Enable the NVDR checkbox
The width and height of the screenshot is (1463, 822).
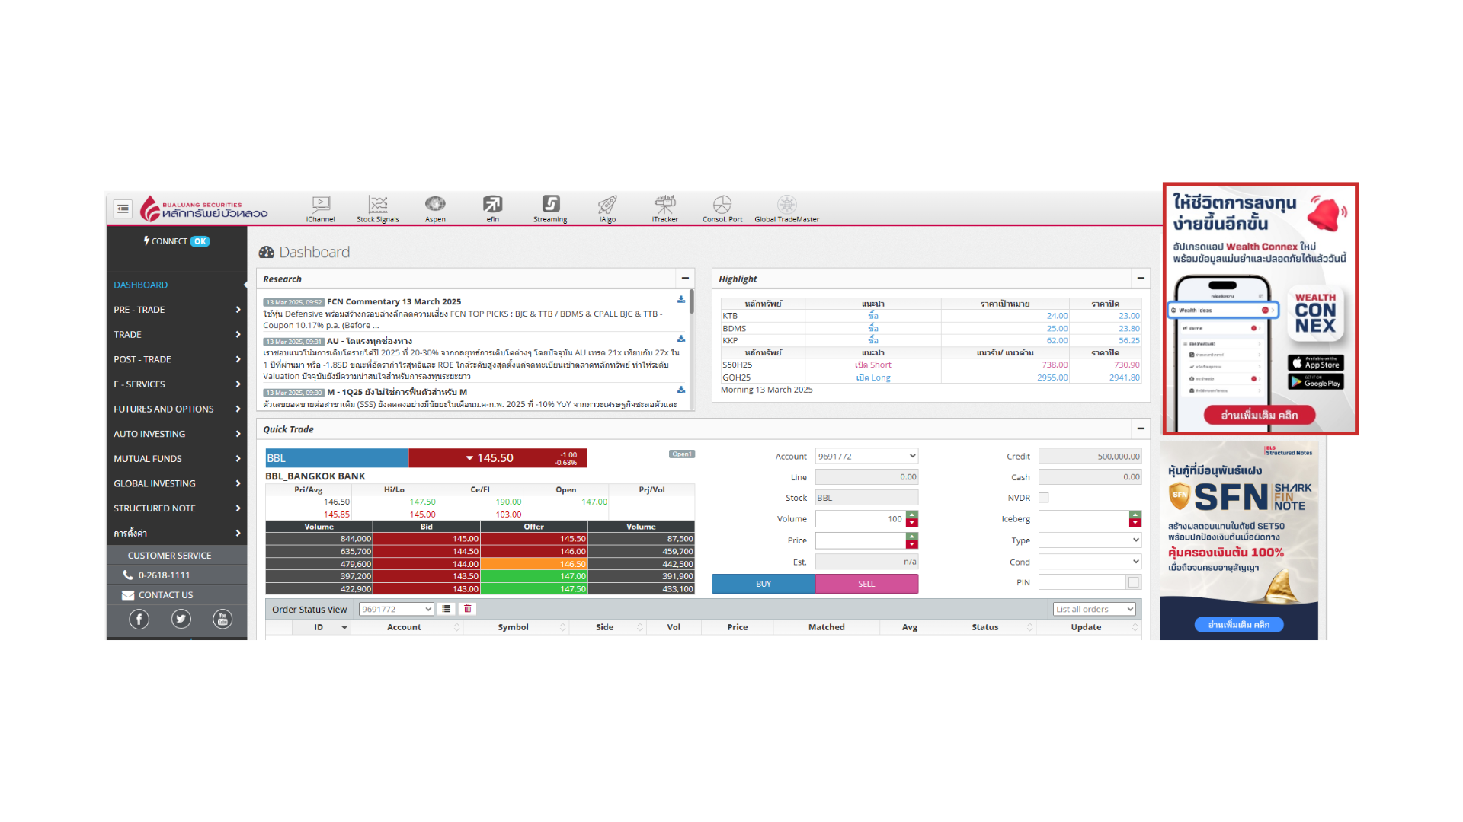[x=1044, y=498]
